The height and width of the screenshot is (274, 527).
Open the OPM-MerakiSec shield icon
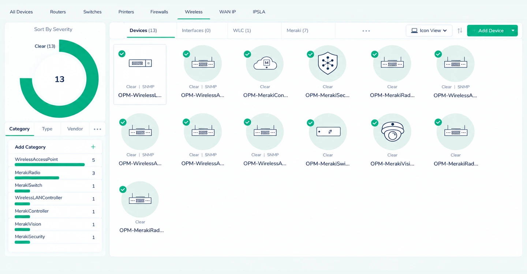328,63
